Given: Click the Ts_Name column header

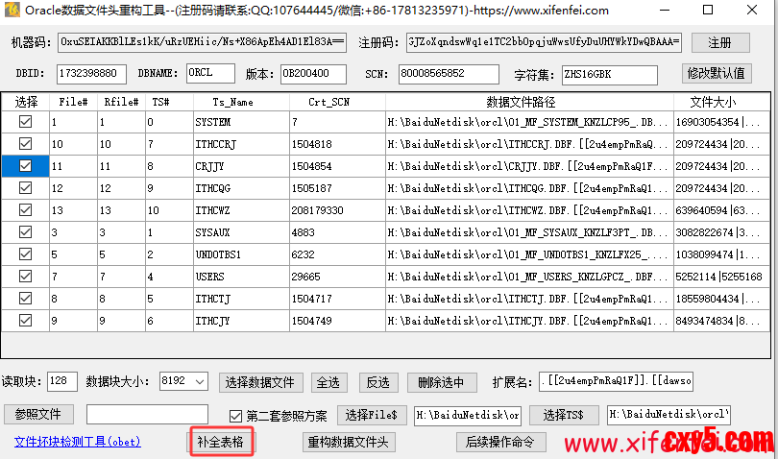Looking at the screenshot, I should (x=241, y=102).
